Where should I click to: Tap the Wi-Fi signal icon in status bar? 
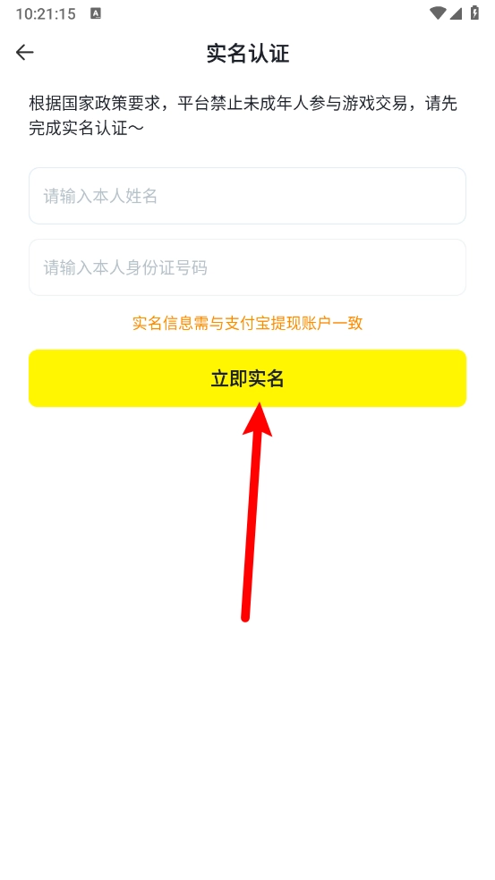point(437,13)
